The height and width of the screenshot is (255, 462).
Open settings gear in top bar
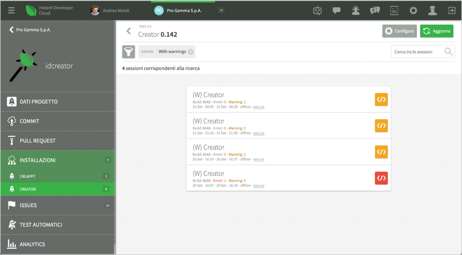[413, 11]
